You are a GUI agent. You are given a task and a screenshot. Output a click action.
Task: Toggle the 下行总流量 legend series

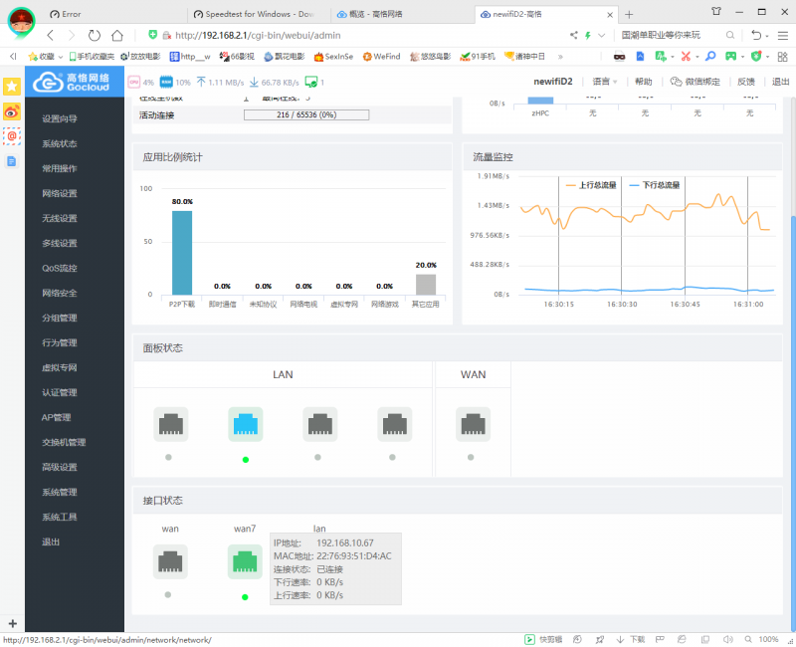coord(661,185)
